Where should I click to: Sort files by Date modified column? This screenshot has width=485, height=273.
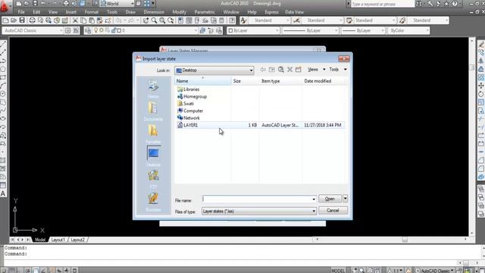324,81
